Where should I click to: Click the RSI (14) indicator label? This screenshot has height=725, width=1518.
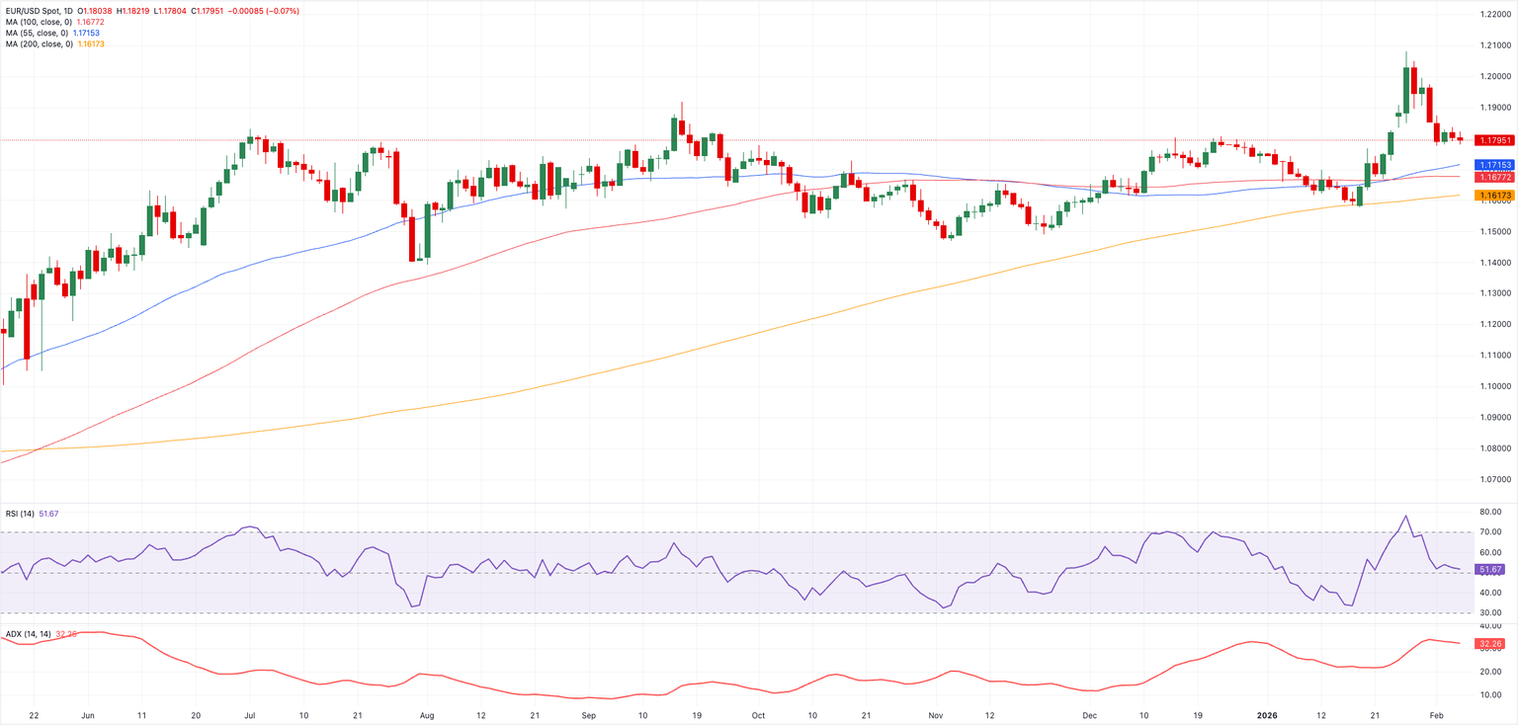point(20,514)
